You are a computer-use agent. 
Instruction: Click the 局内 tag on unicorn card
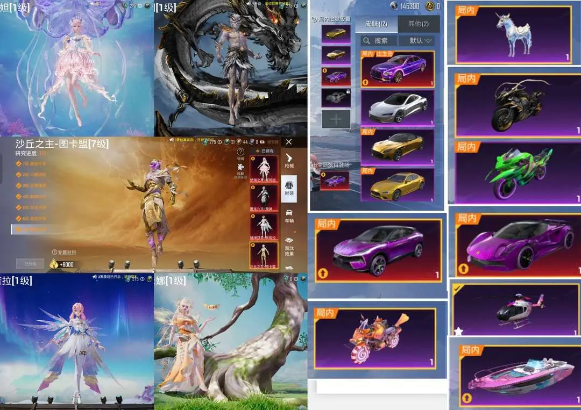tap(466, 10)
